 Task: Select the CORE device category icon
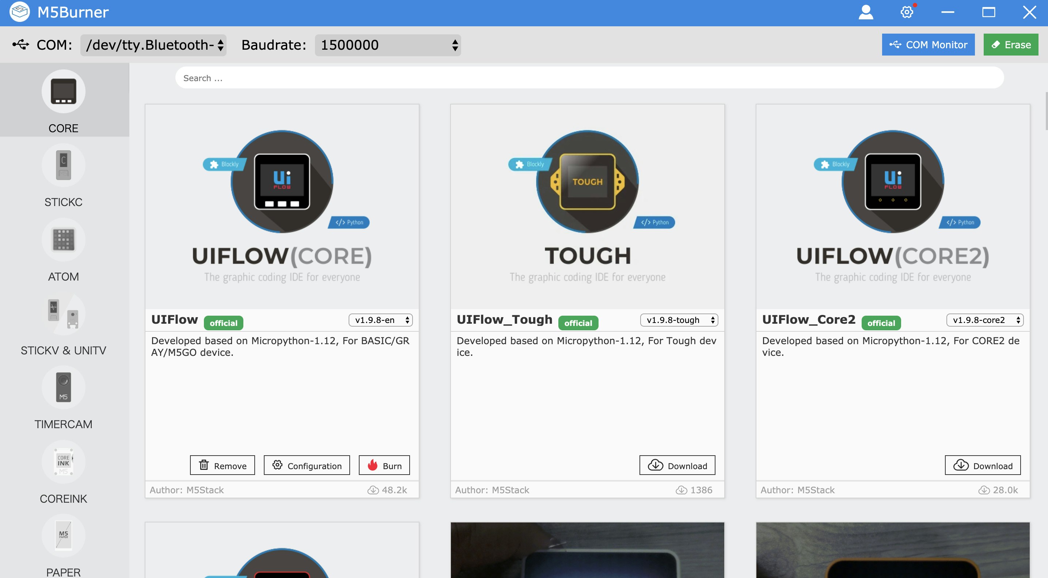click(64, 91)
